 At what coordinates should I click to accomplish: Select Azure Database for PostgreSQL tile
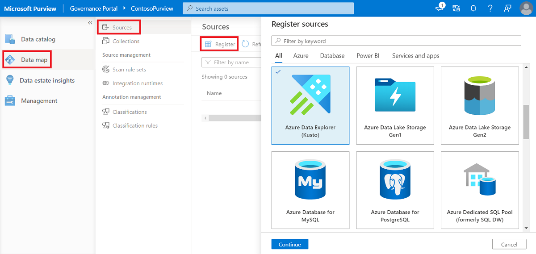click(395, 190)
